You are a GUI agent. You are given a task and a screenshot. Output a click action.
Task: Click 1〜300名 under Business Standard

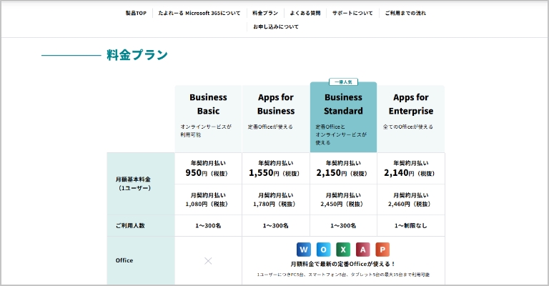343,226
